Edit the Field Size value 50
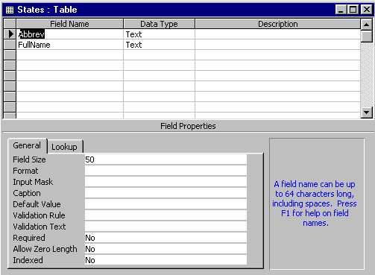This screenshot has width=375, height=275. (166, 159)
